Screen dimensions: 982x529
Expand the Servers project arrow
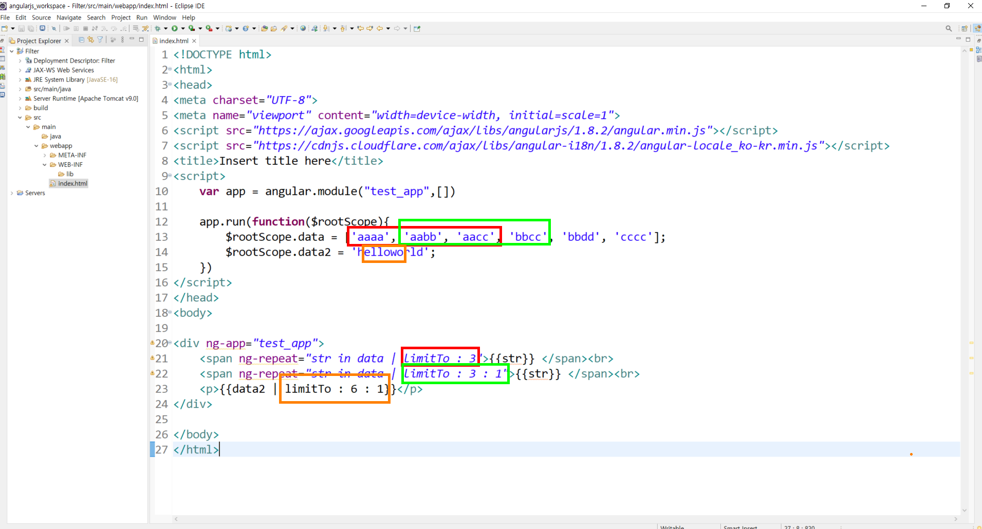coord(12,193)
